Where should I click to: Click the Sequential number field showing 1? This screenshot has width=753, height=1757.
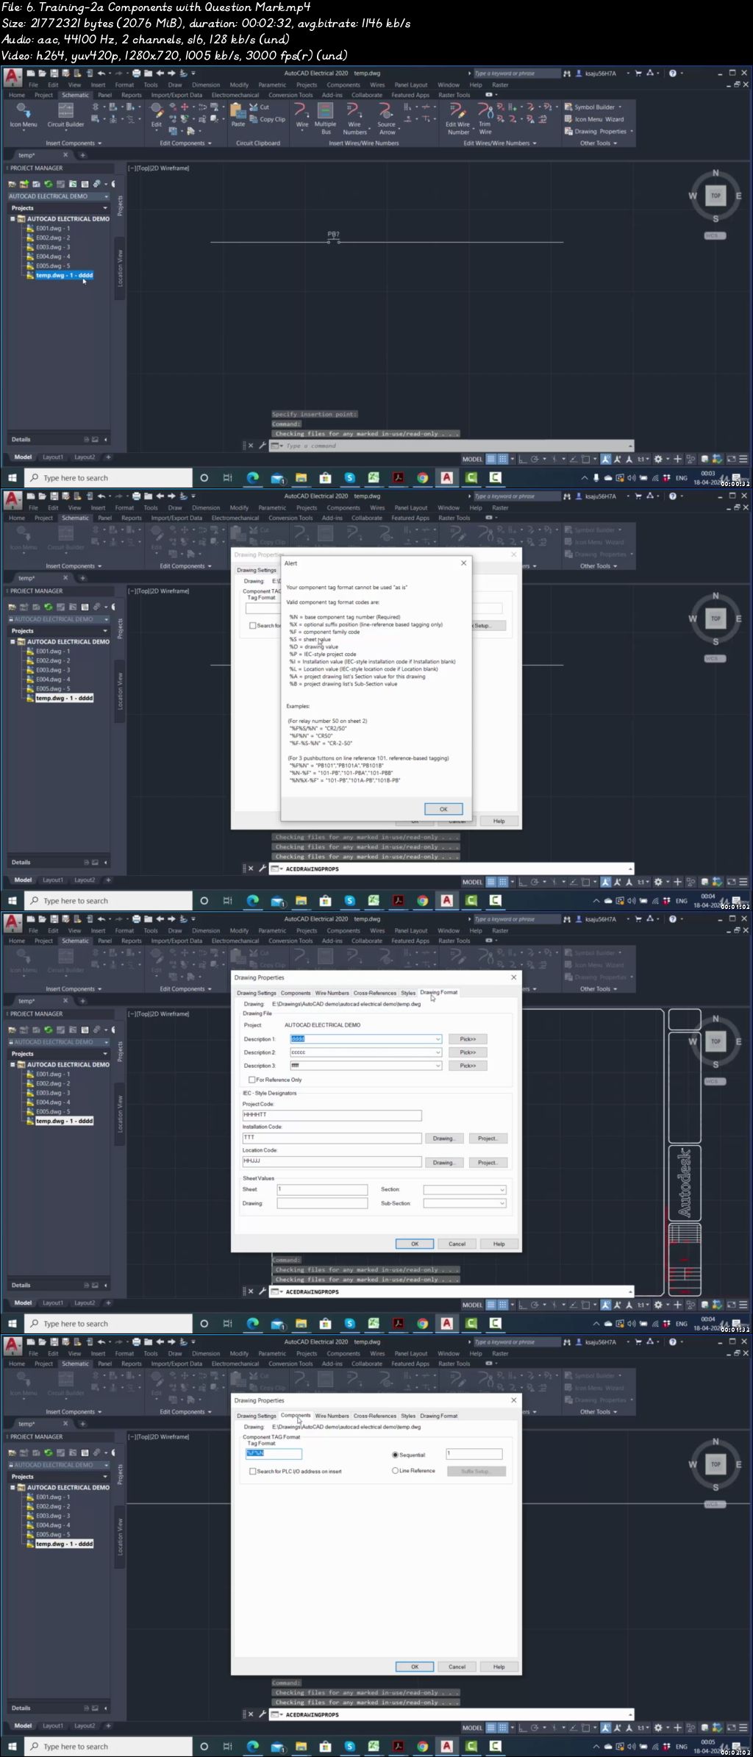coord(474,1454)
